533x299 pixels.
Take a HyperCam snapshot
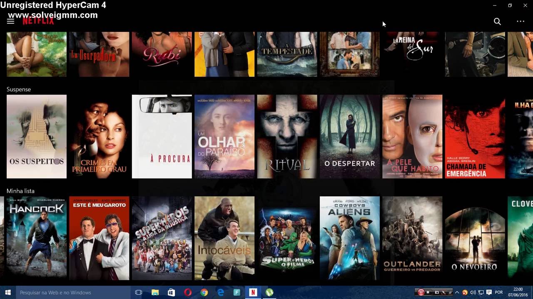click(437, 292)
